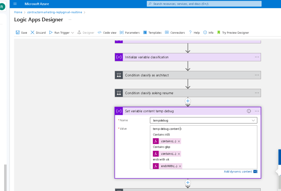Image resolution: width=281 pixels, height=191 pixels.
Task: Open ellipsis menu of Set variable temp debug
Action: (257, 111)
